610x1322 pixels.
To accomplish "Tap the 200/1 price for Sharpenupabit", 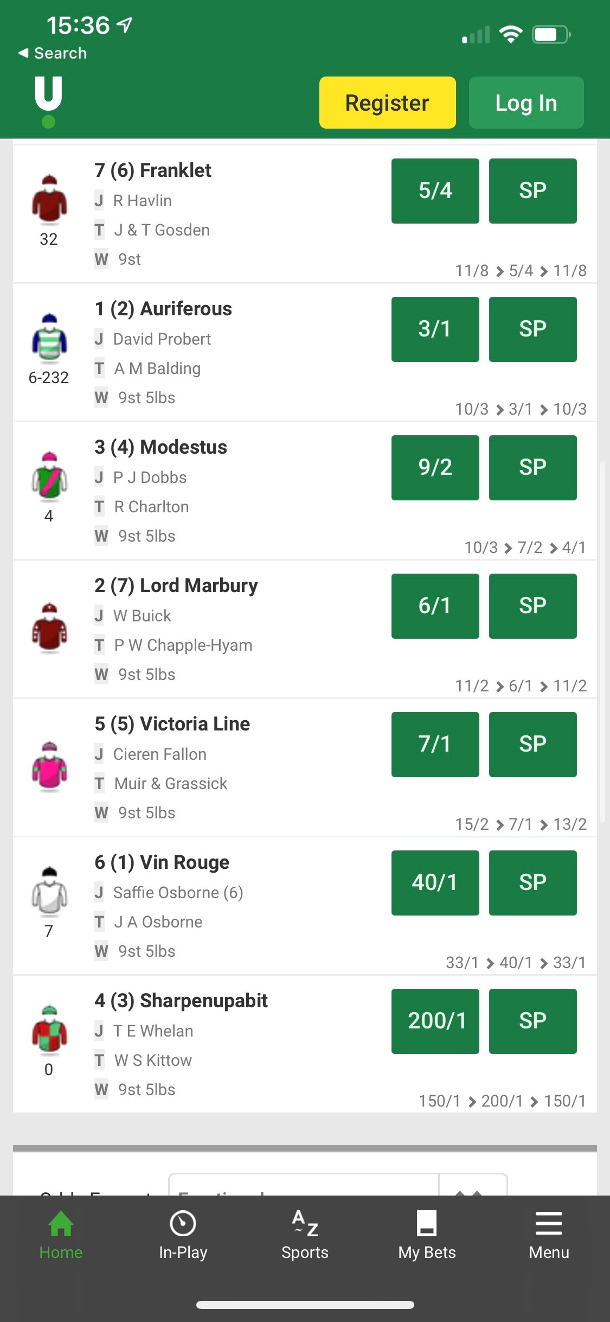I will 435,1021.
